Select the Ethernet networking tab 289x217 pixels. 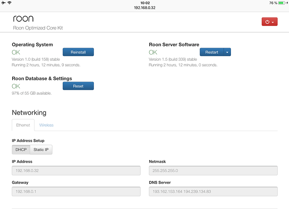point(23,125)
